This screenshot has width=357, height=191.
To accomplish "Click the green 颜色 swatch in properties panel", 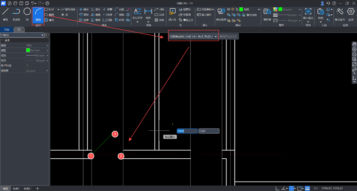I will (x=28, y=50).
